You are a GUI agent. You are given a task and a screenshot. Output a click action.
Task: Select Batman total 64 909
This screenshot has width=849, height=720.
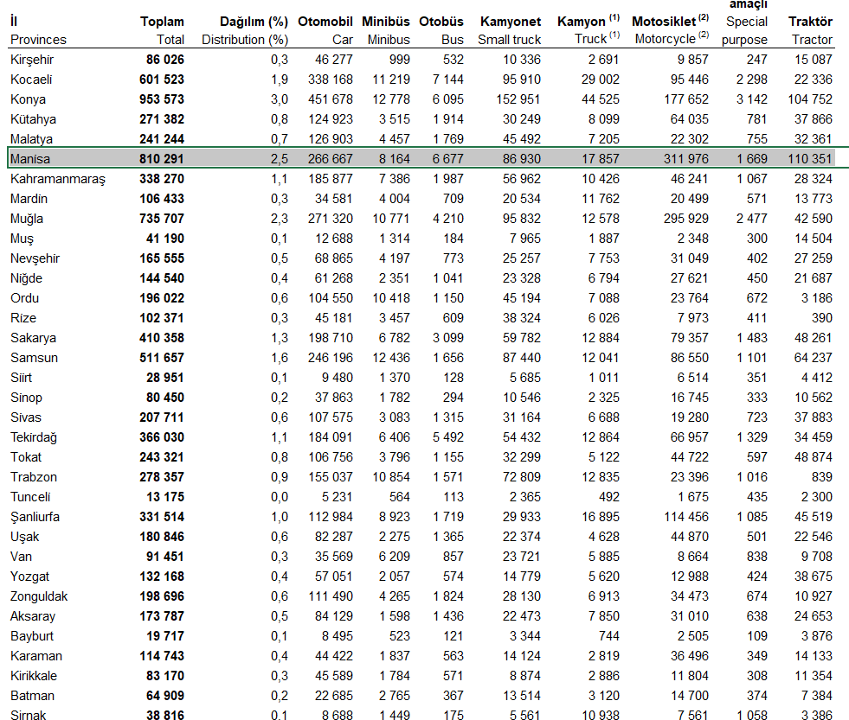click(164, 696)
